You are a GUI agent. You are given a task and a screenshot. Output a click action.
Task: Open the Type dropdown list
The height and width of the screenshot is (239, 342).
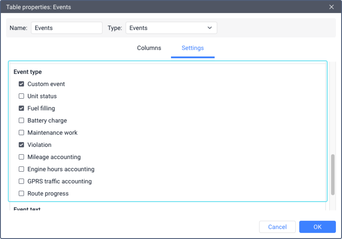tap(171, 28)
